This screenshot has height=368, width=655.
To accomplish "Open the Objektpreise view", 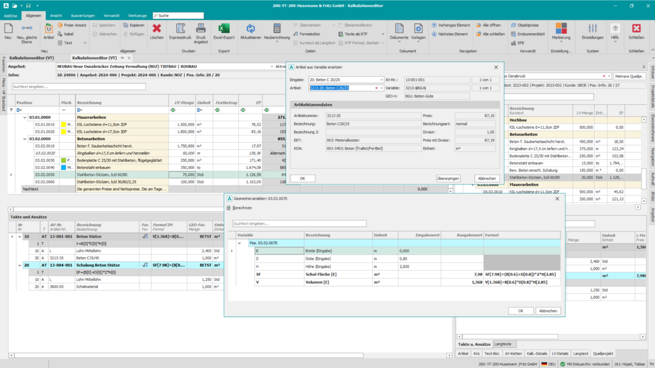I will [x=528, y=25].
